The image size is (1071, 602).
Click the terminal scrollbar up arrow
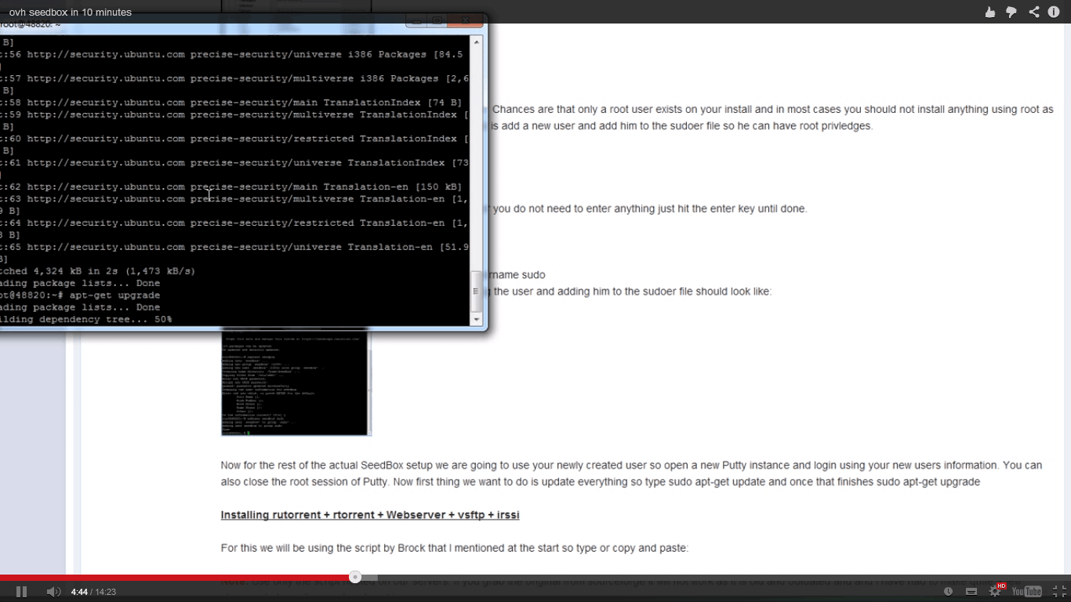click(476, 42)
